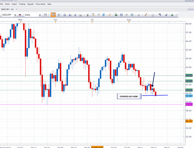Click the 65.00 price axis value
The height and width of the screenshot is (148, 194).
[188, 50]
